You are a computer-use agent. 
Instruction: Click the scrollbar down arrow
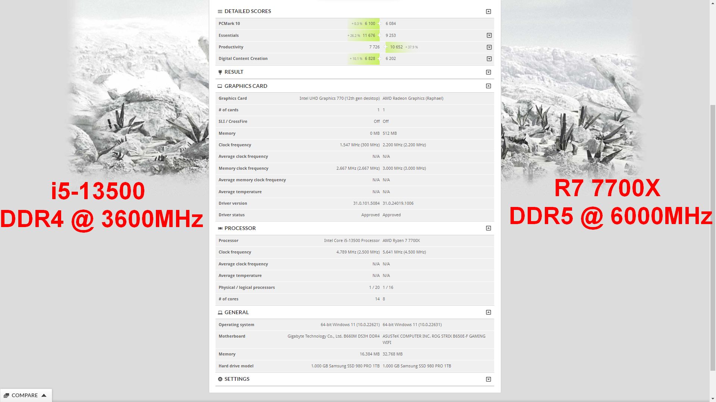pos(713,399)
